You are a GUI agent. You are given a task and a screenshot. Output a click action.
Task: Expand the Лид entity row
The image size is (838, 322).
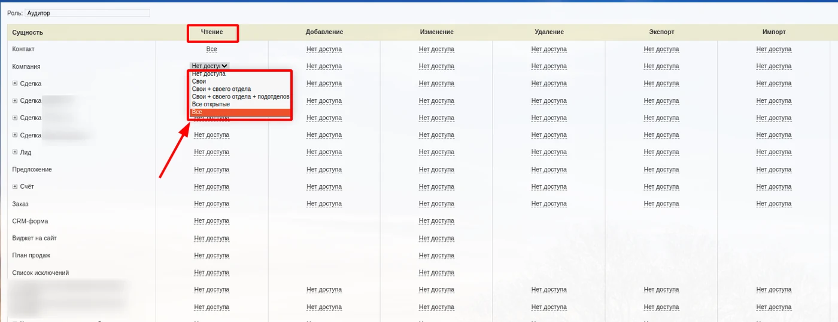coord(15,152)
